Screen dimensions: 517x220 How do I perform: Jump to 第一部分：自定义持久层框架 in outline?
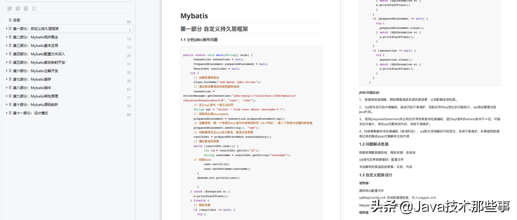(x=36, y=29)
